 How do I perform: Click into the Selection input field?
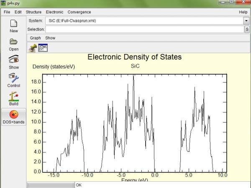145,29
